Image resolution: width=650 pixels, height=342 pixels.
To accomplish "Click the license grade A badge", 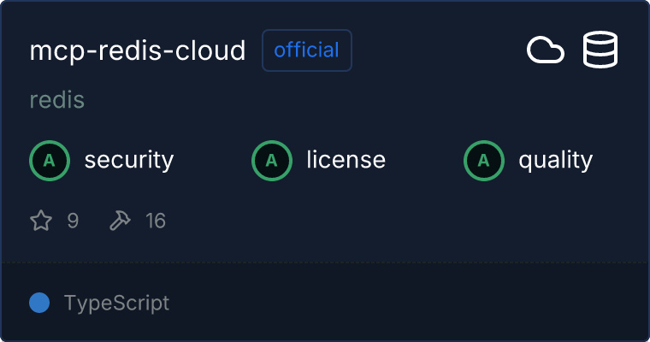I will (x=272, y=160).
